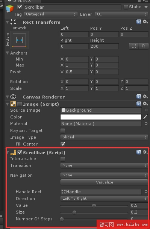Open Scrollbar Script help reference icon

pos(138,152)
